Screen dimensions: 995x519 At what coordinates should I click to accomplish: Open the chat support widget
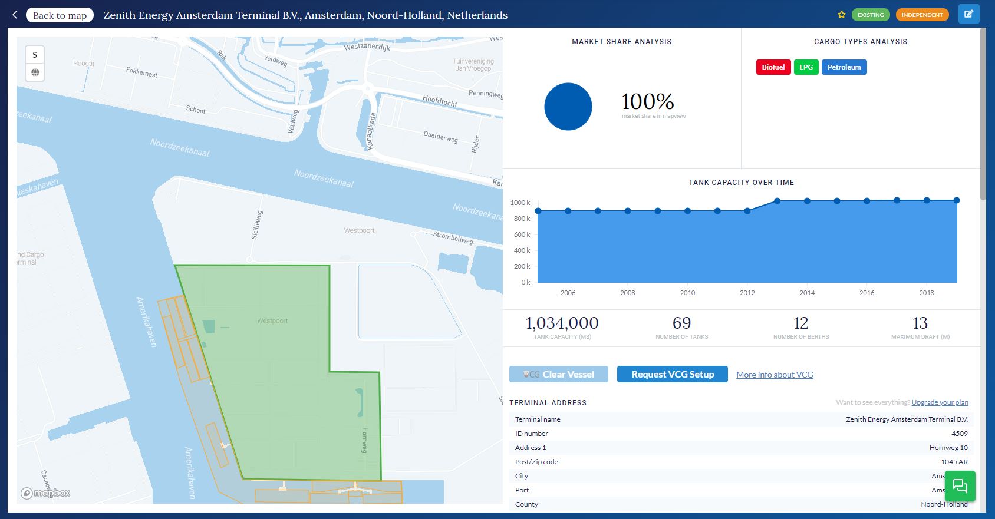click(960, 486)
